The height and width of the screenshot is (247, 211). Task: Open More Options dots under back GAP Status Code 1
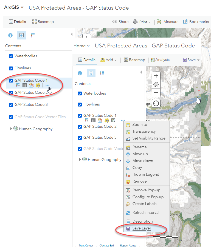47,85
